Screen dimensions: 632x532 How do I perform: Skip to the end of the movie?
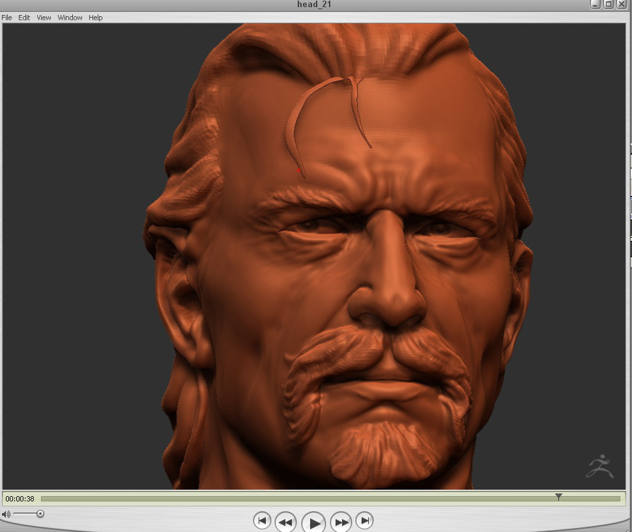coord(366,521)
